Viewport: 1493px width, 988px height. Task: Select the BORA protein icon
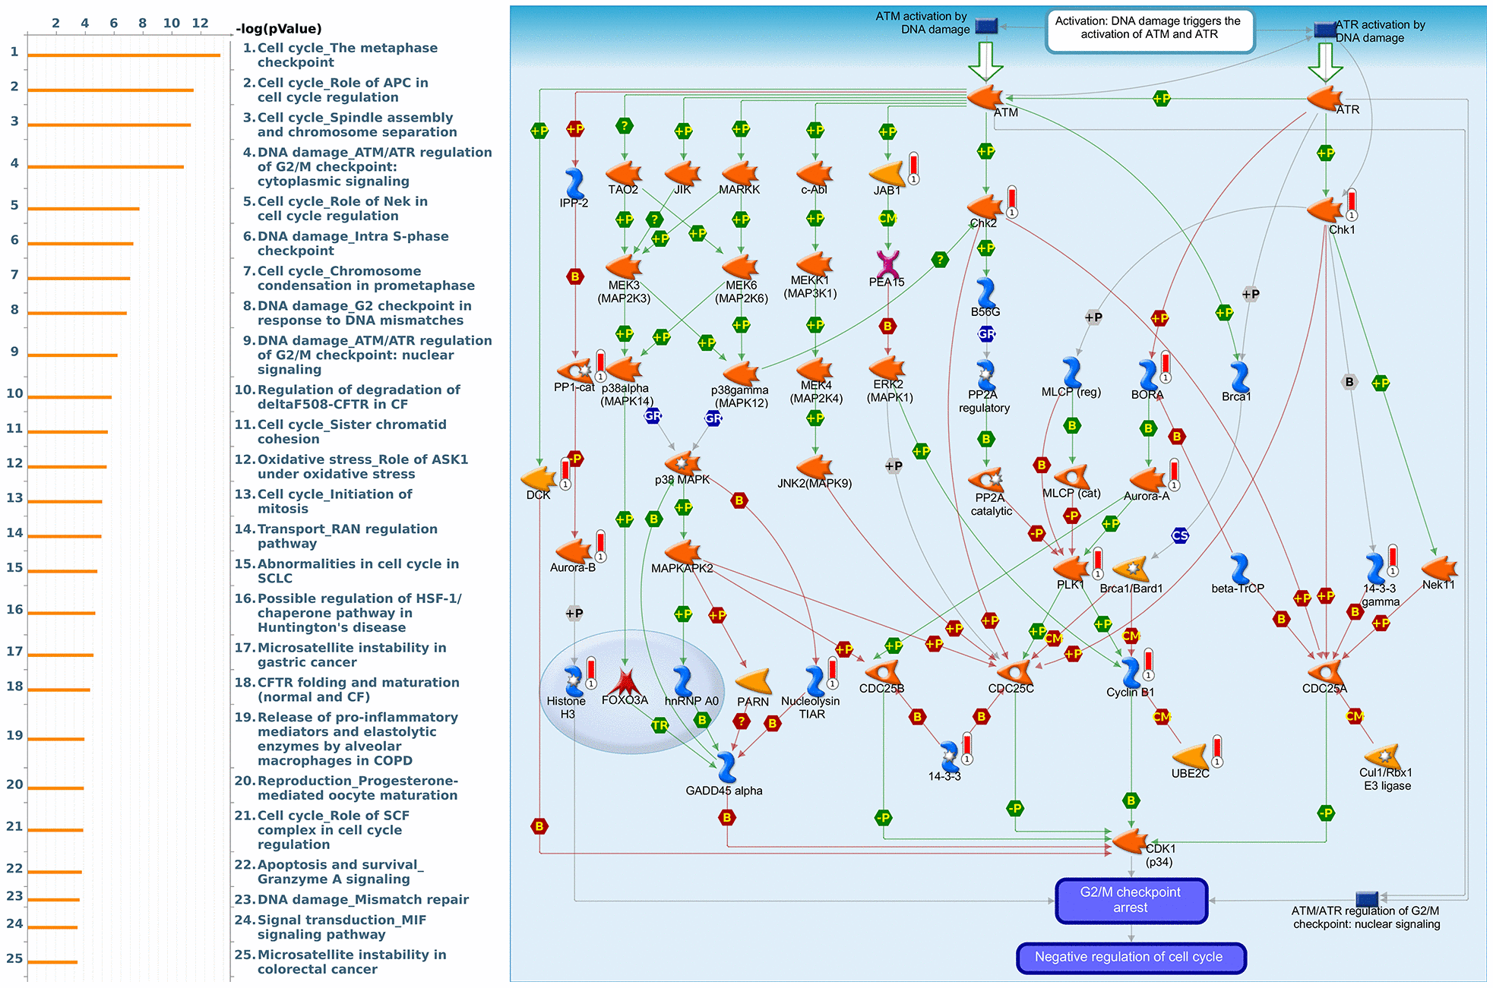point(1148,375)
